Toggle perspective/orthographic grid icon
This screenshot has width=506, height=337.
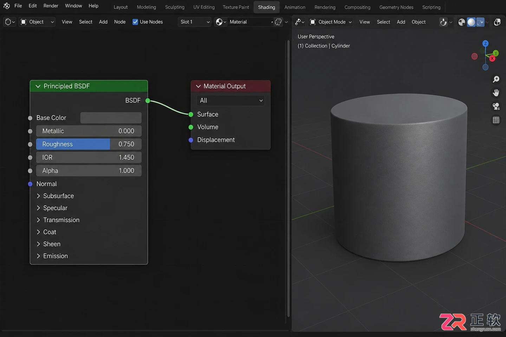click(x=496, y=120)
